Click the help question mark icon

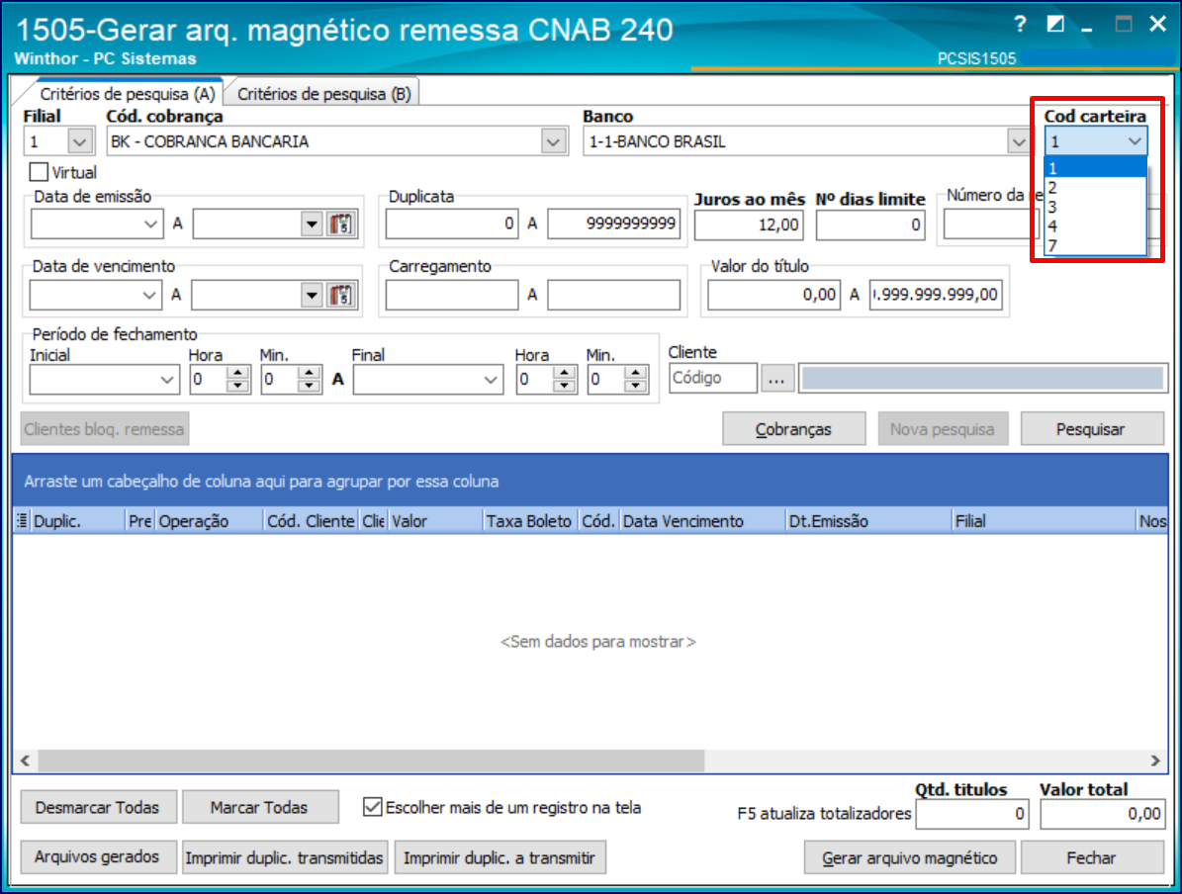(1020, 24)
